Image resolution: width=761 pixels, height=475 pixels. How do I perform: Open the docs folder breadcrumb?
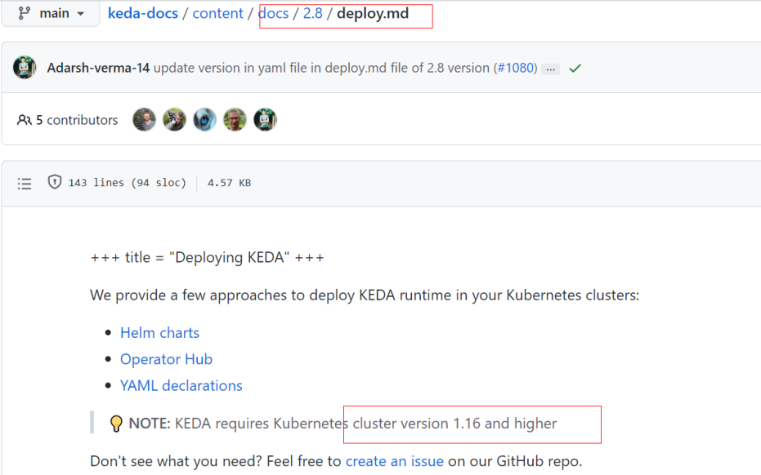(273, 13)
